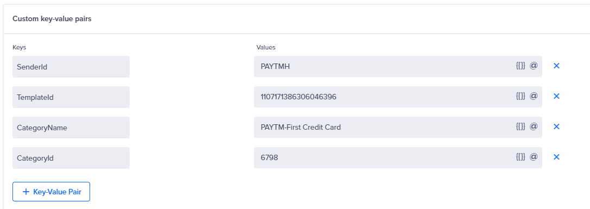Viewport: 590px width, 209px height.
Task: Edit the SenderId key field
Action: tap(71, 67)
